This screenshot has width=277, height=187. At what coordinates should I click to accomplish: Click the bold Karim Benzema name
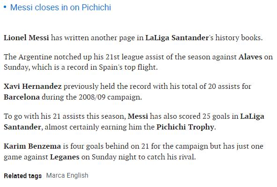coord(32,146)
